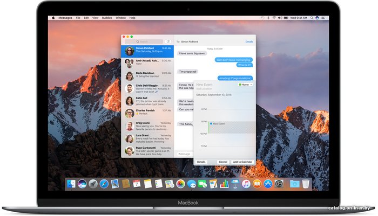
Task: Open Reminders icon in the Dock
Action: (x=159, y=184)
